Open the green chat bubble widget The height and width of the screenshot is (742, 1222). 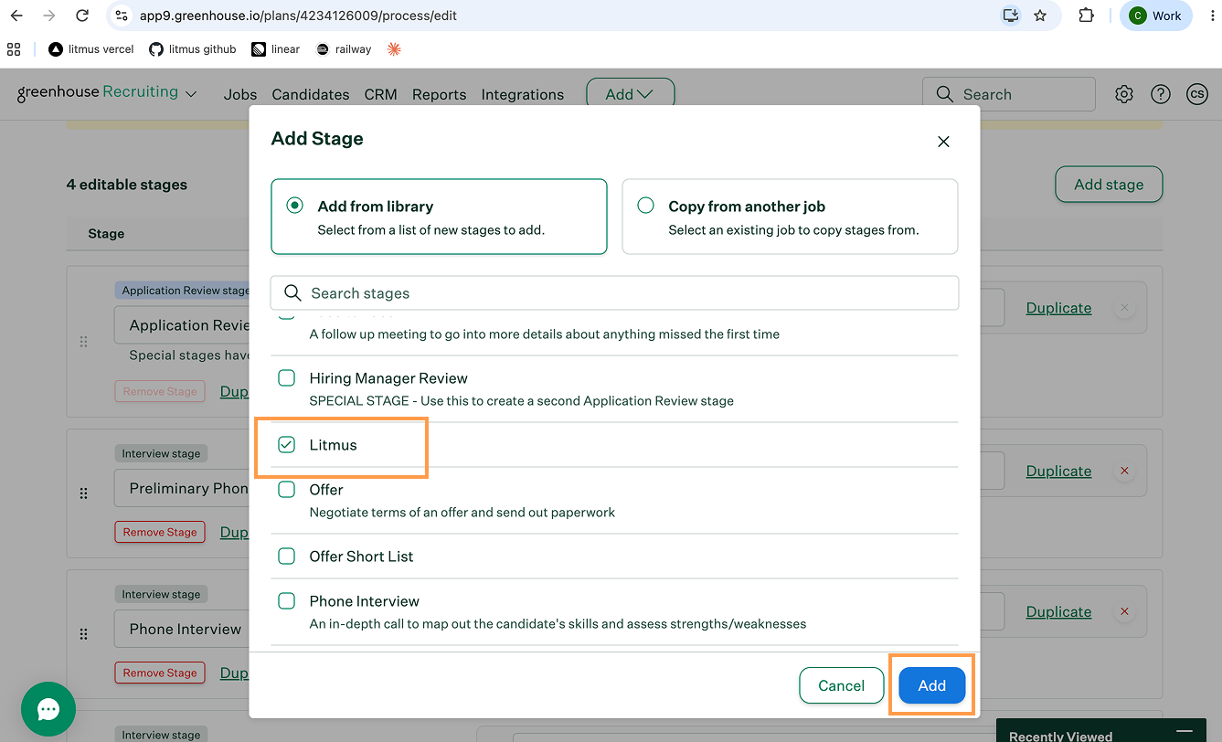tap(48, 709)
